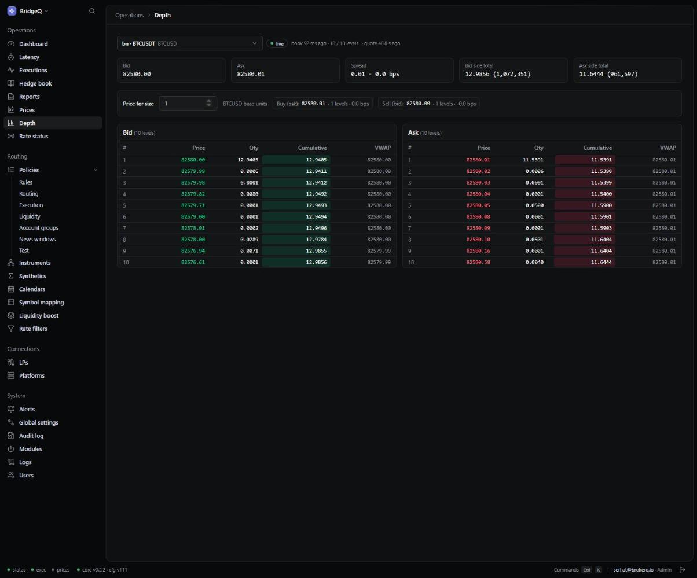Open Routing under Policies
697x578 pixels.
(x=28, y=194)
